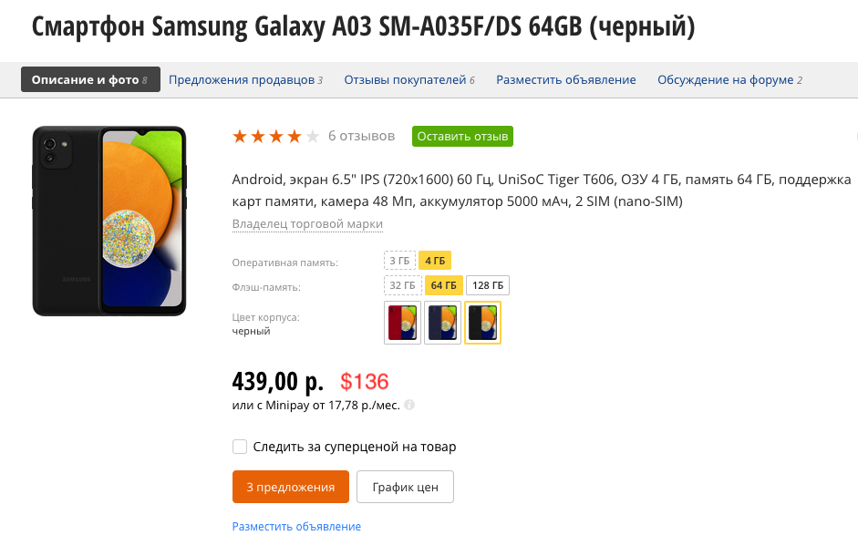Click the Samsung Galaxy A03 product photo
858x556 pixels.
tap(109, 221)
